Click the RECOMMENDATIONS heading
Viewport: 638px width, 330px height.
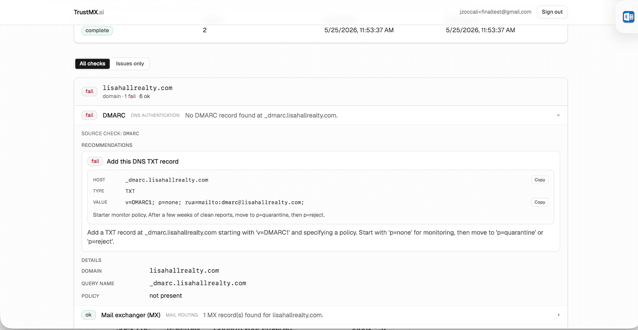(x=107, y=145)
